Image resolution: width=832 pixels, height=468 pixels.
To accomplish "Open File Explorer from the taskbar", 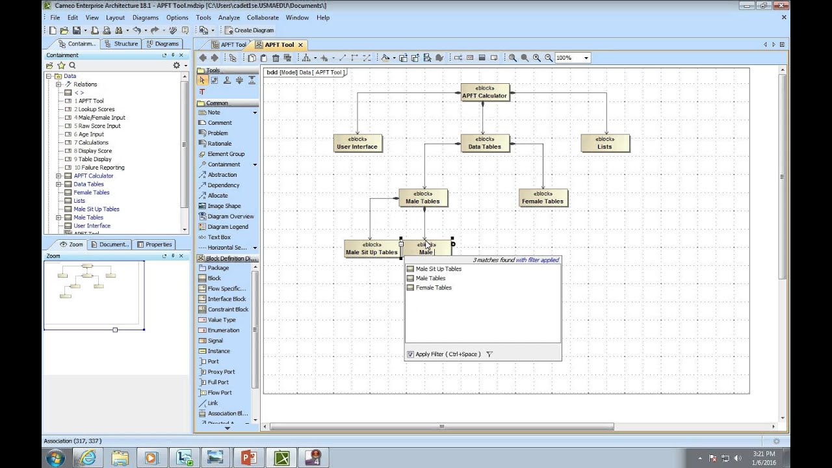I will click(x=120, y=458).
